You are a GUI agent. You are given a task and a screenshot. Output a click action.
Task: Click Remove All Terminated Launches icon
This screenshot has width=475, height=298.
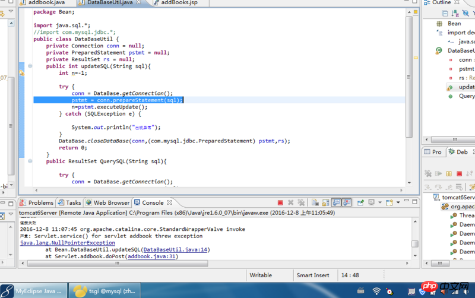click(x=301, y=203)
